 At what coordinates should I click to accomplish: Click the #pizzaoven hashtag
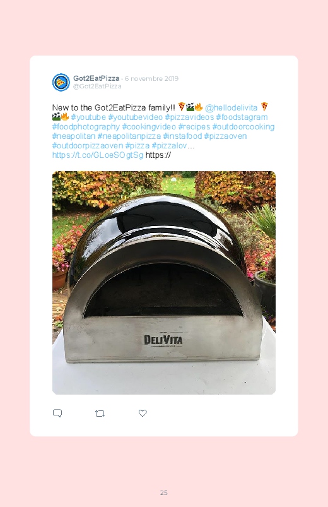click(x=225, y=136)
